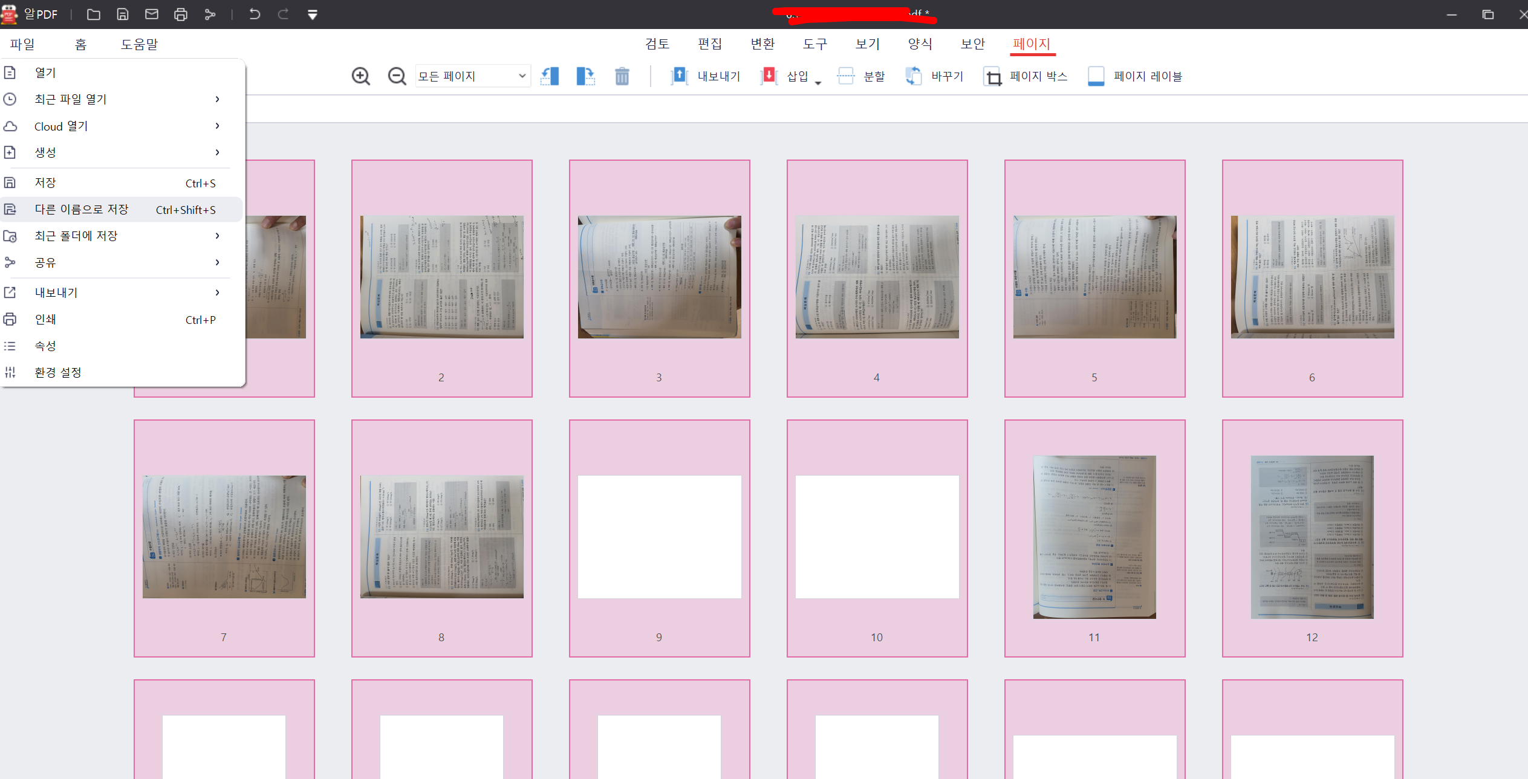Image resolution: width=1528 pixels, height=779 pixels.
Task: Expand the 내보내기 submenu in file menu
Action: [121, 293]
